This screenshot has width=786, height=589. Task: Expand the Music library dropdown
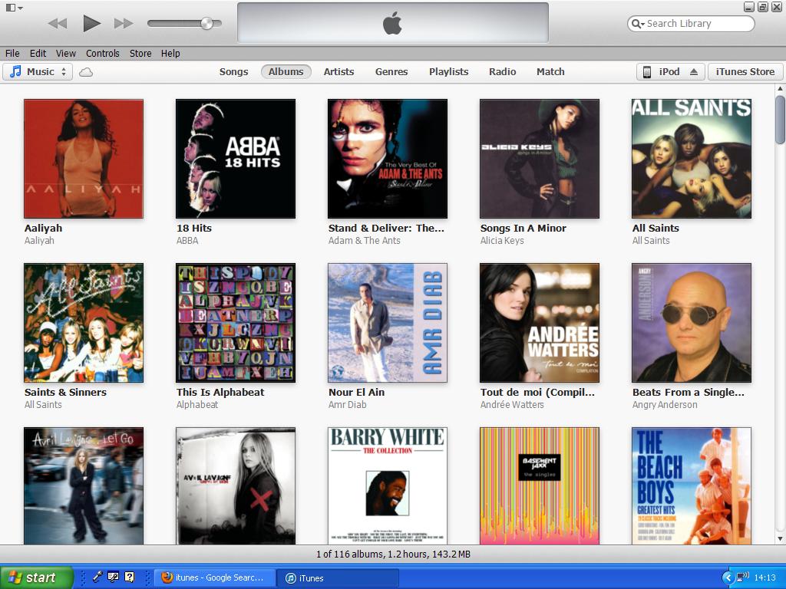tap(38, 72)
